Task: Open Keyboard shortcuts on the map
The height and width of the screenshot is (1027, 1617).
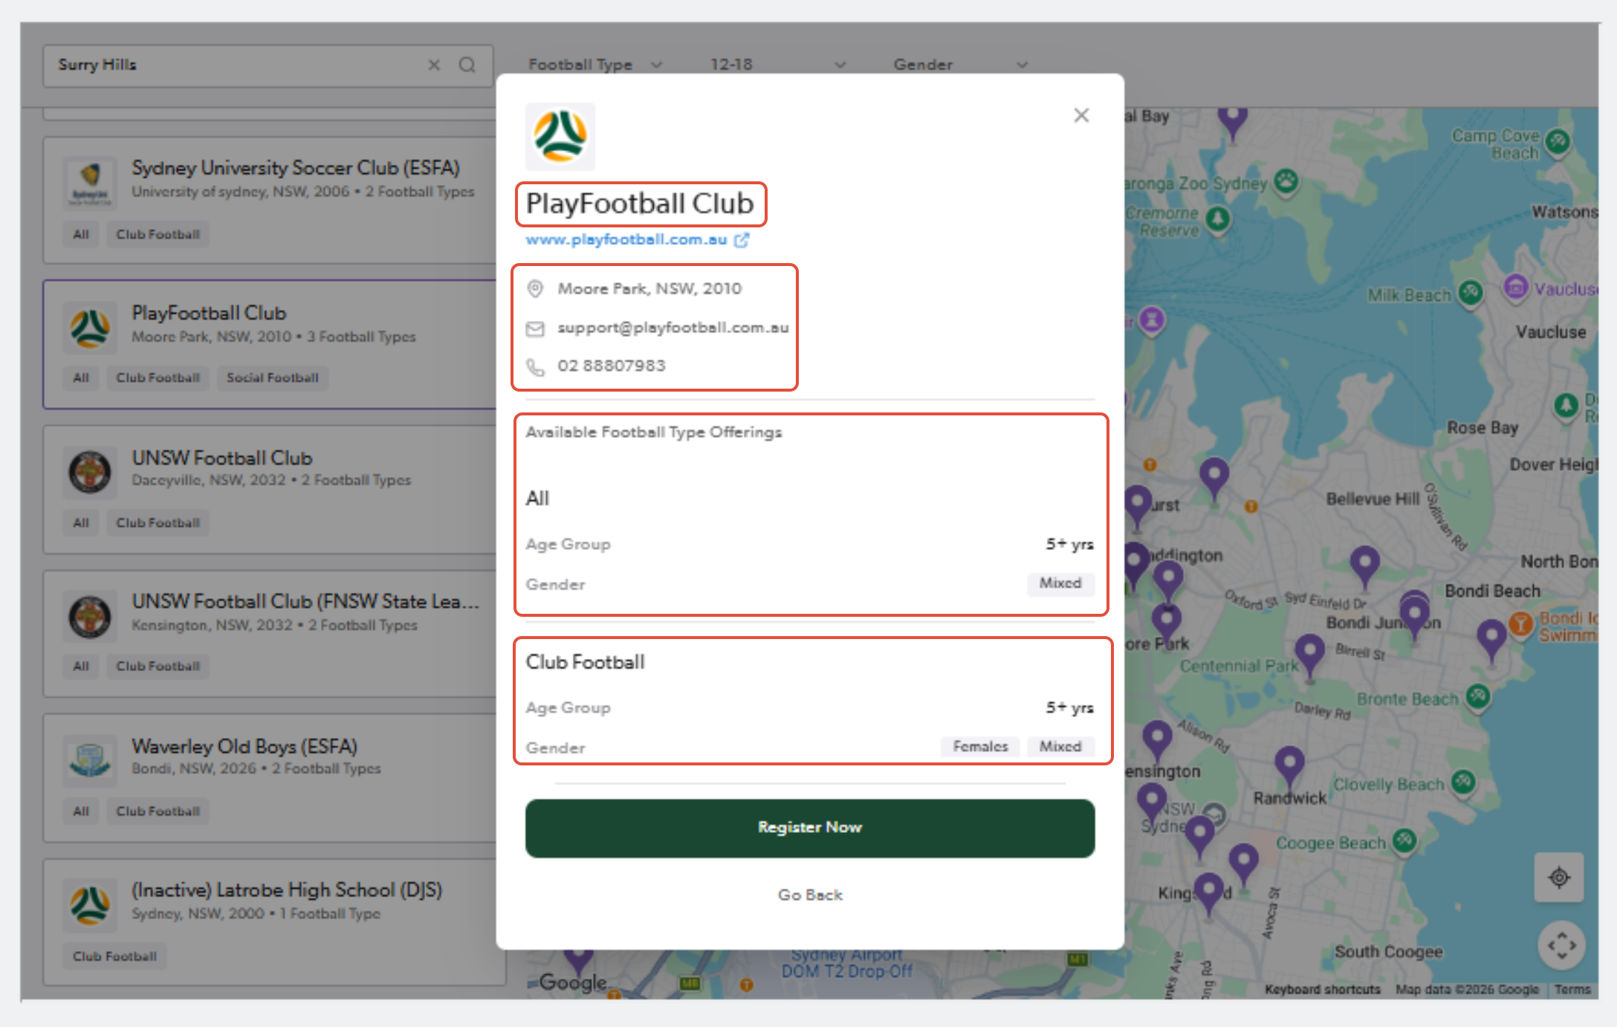Action: point(1323,990)
